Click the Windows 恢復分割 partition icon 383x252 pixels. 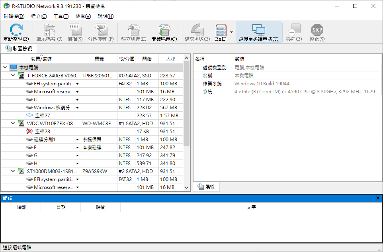(29, 107)
